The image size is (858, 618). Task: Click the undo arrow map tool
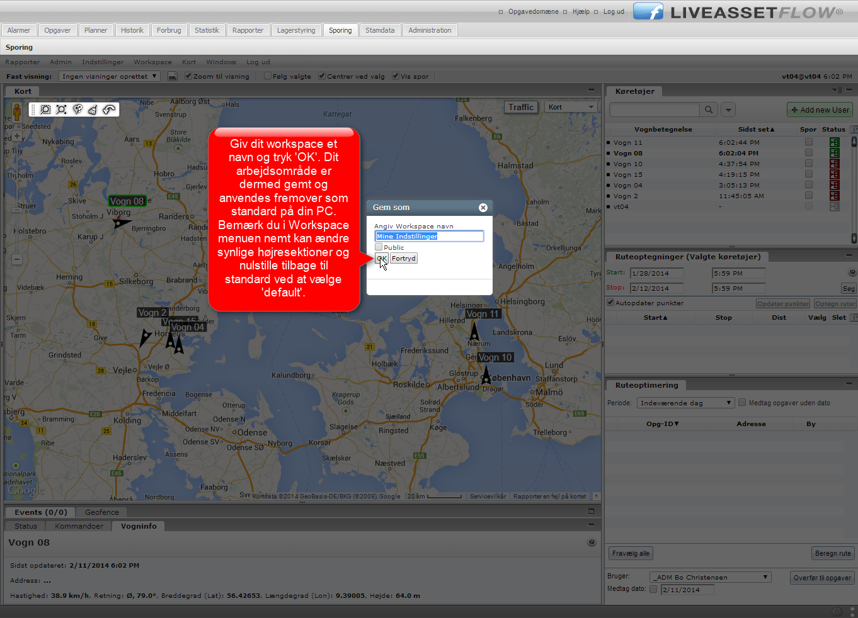[x=109, y=110]
